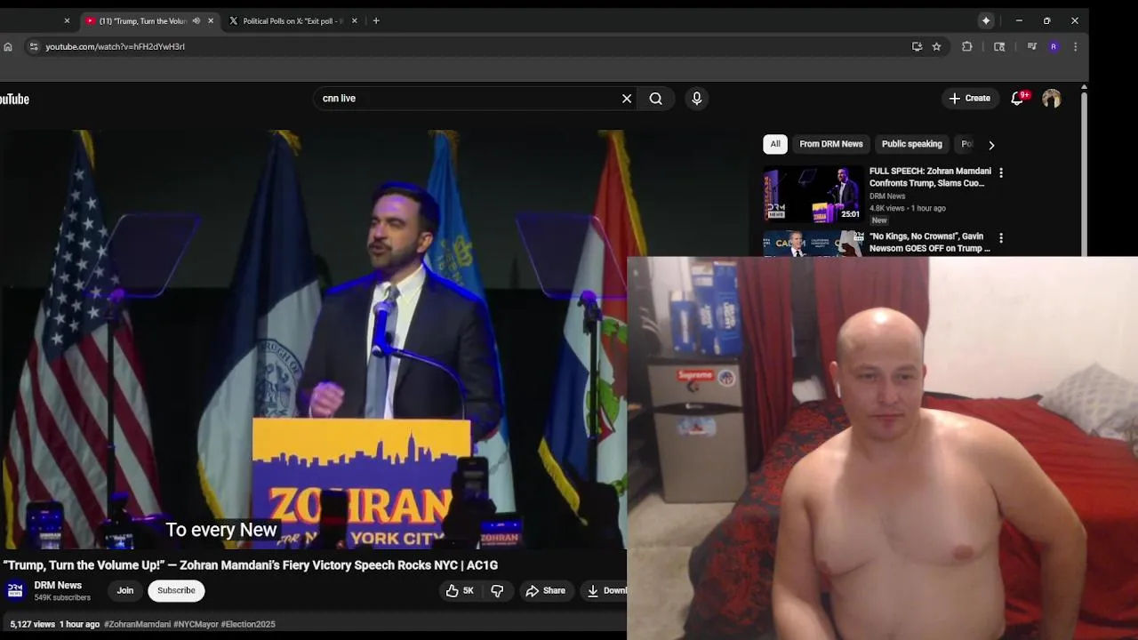Open the notifications bell

click(x=1018, y=98)
